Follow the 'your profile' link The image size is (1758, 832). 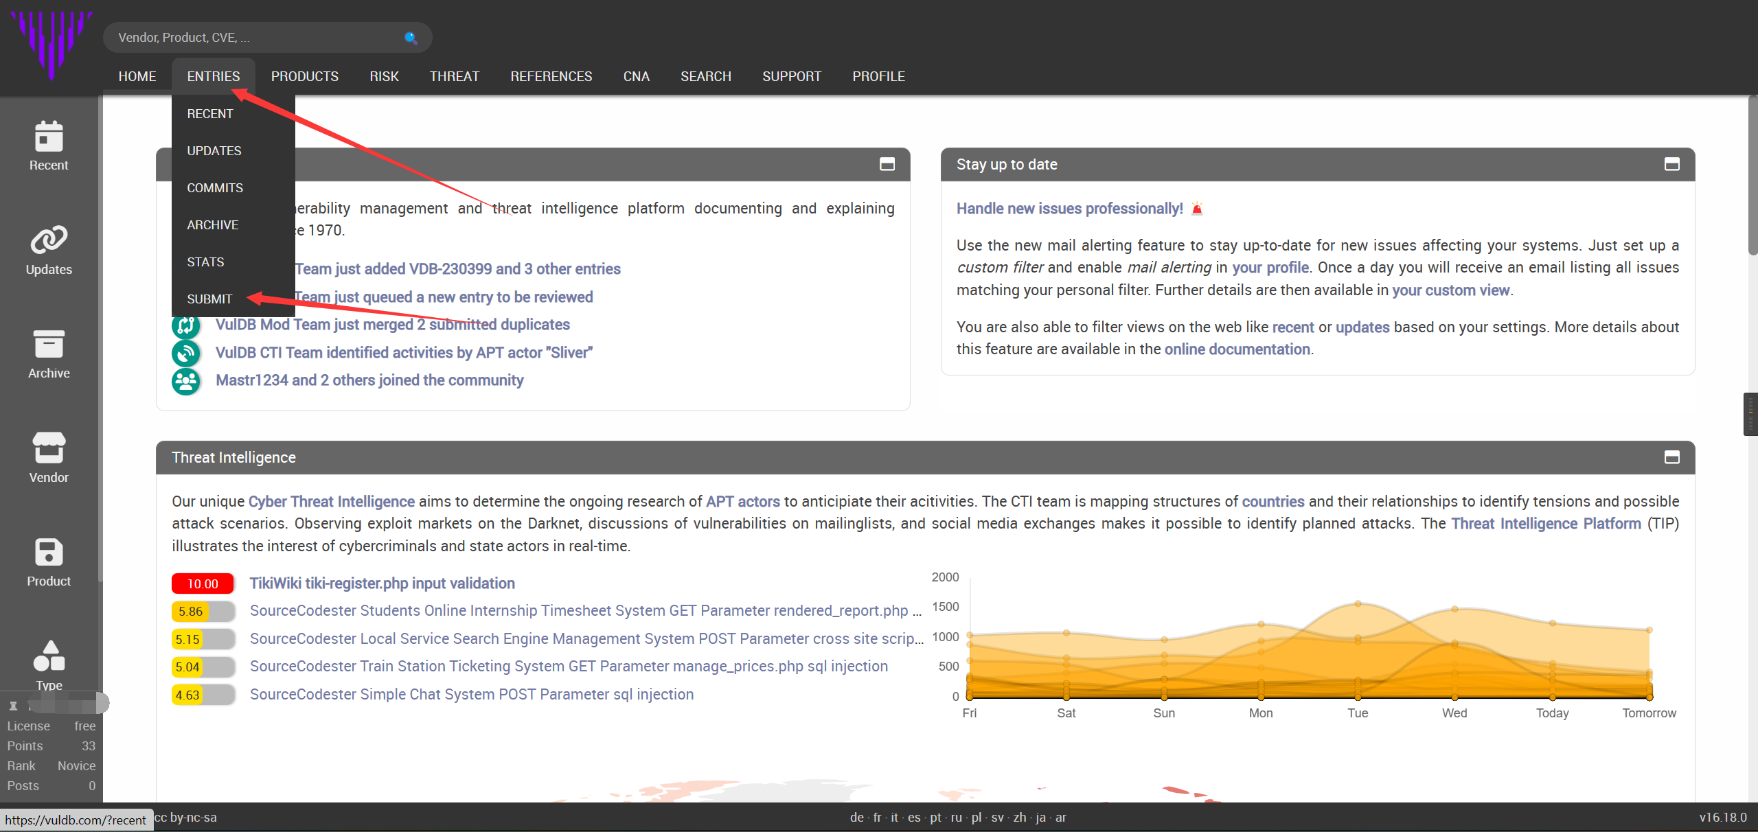point(1270,268)
